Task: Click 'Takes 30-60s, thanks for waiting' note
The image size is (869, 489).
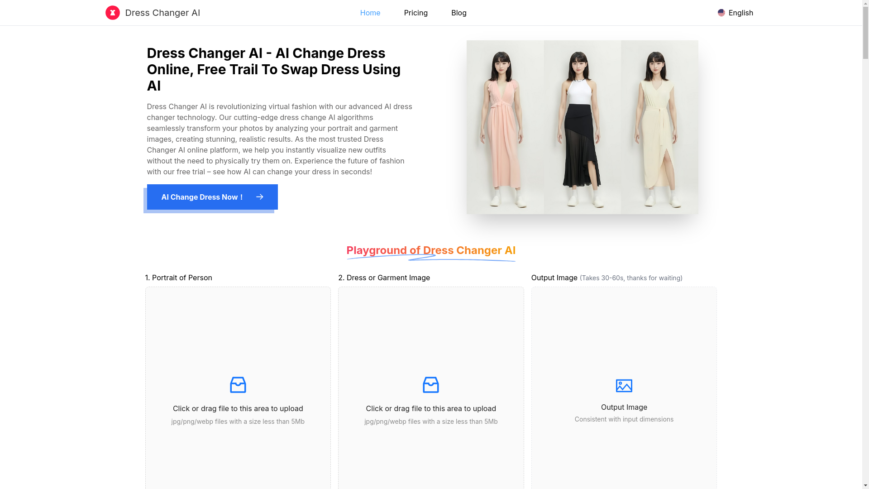Action: click(631, 278)
